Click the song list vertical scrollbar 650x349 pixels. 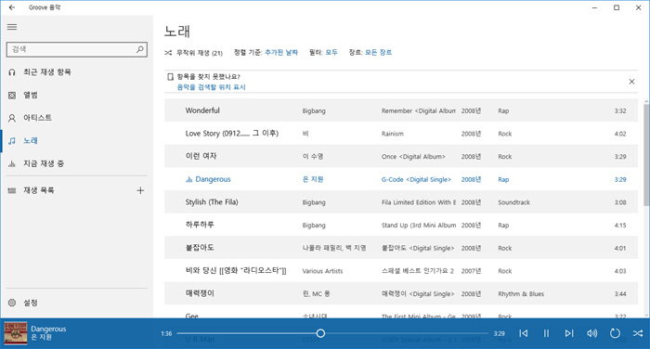click(646, 154)
